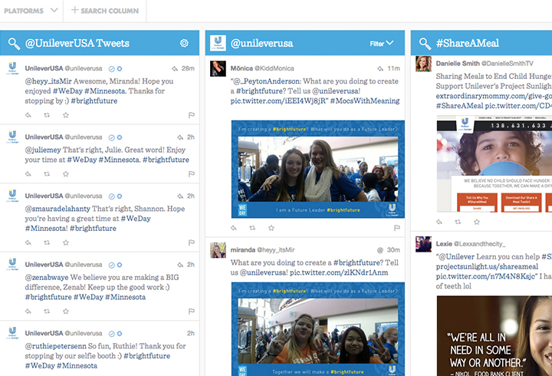Open miranda's @heyy_itsMir profile avatar

tap(218, 250)
